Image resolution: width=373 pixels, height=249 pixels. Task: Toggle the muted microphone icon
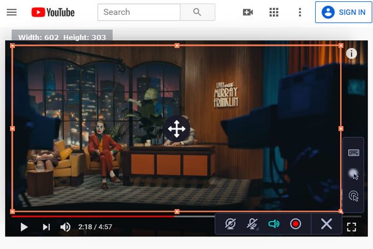(252, 224)
